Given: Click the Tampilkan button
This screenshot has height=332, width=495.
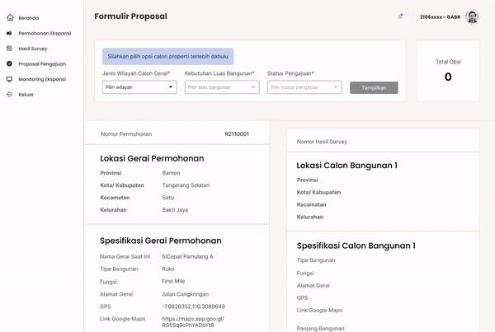Looking at the screenshot, I should click(x=374, y=87).
